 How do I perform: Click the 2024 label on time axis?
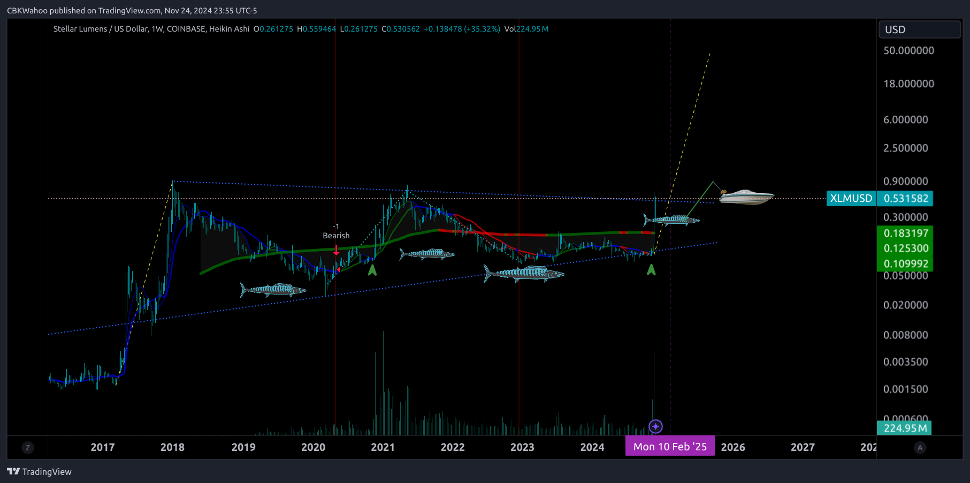point(592,447)
